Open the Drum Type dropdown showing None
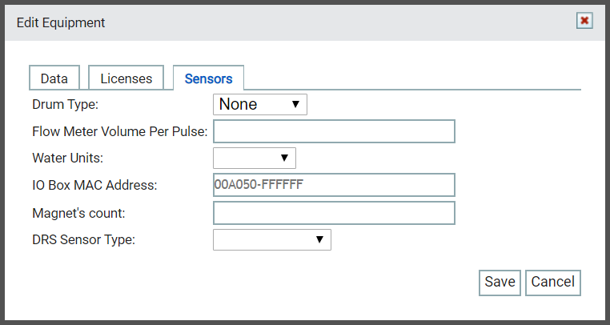The image size is (610, 325). [260, 104]
